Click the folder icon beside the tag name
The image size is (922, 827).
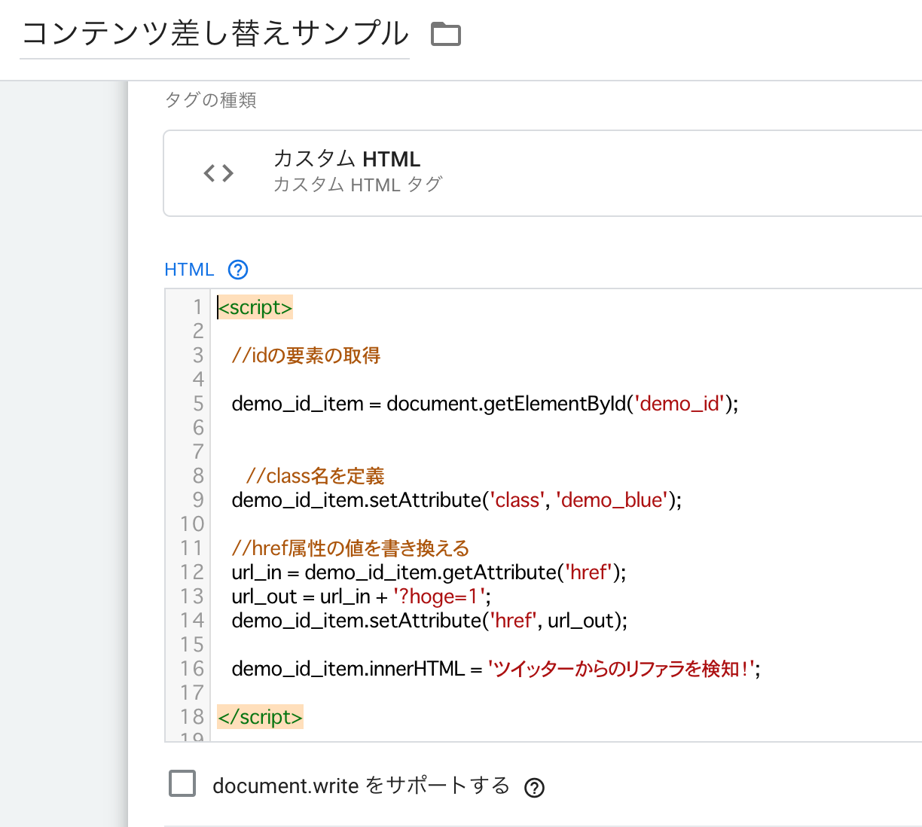(x=445, y=34)
